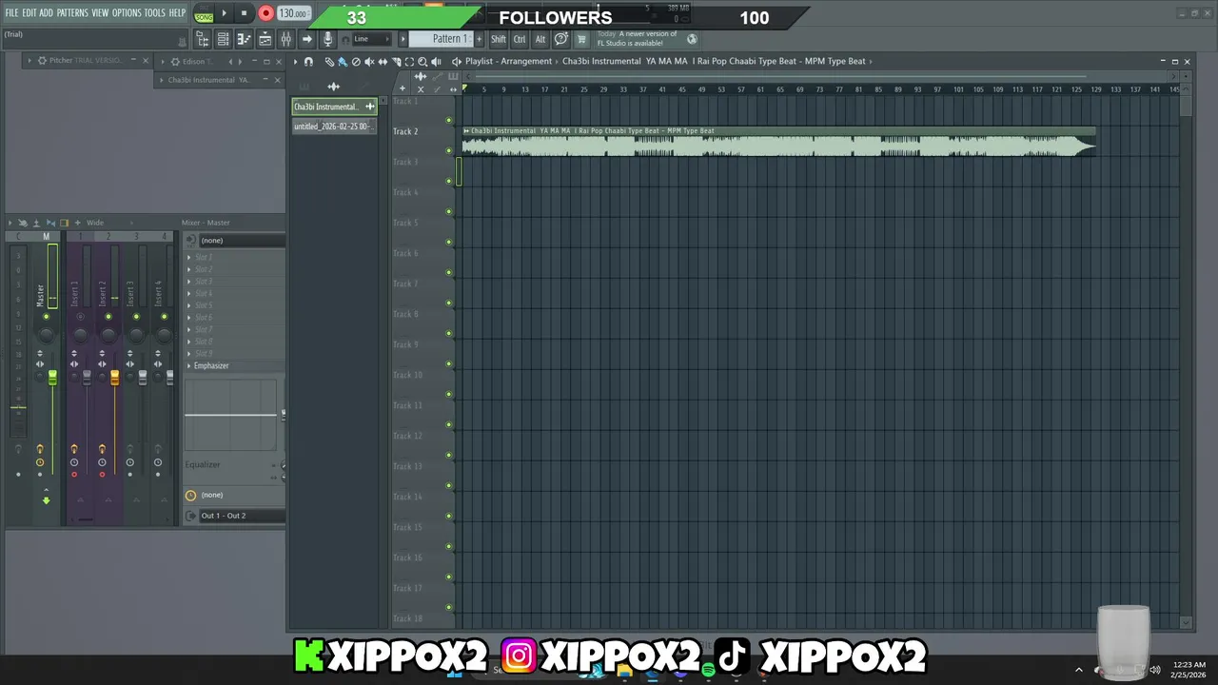Click the Alt key button
Screen dimensions: 1218x685
pyautogui.click(x=540, y=39)
